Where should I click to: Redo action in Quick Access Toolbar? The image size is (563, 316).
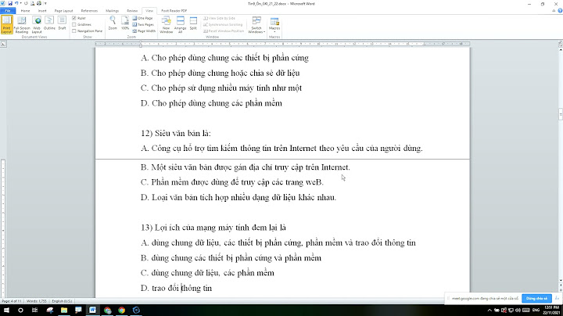pos(26,3)
